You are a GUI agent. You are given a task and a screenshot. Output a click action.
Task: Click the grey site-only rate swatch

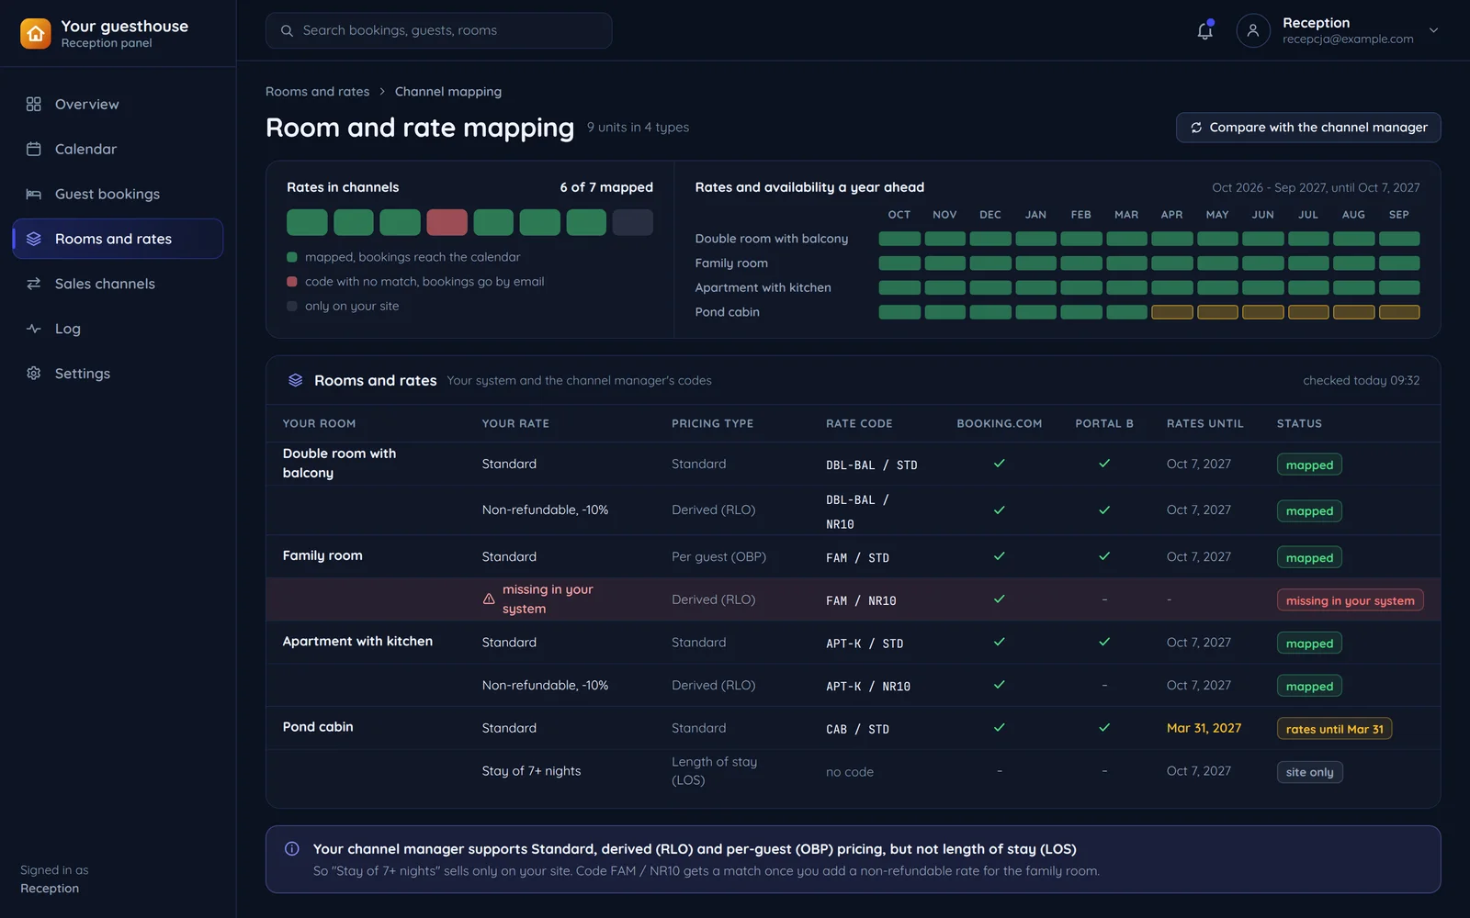point(633,222)
